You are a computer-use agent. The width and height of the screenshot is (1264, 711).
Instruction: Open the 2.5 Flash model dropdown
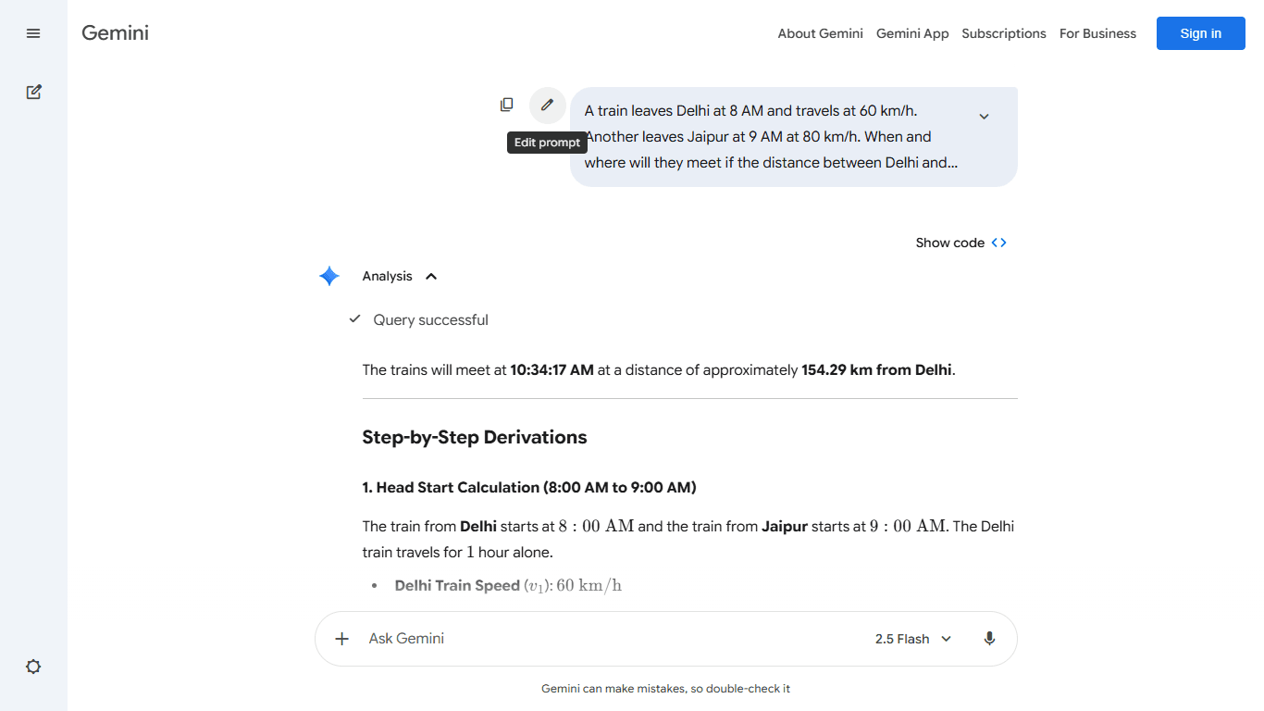coord(912,639)
